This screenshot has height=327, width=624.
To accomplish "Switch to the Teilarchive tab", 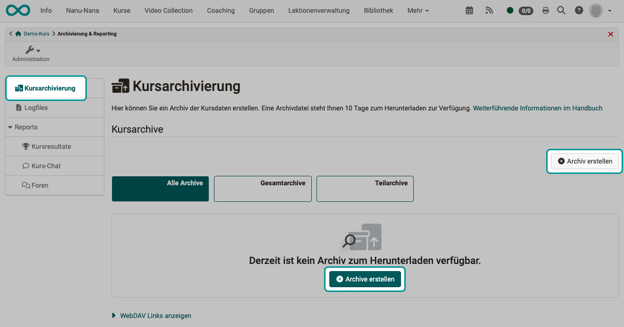I will click(x=365, y=189).
